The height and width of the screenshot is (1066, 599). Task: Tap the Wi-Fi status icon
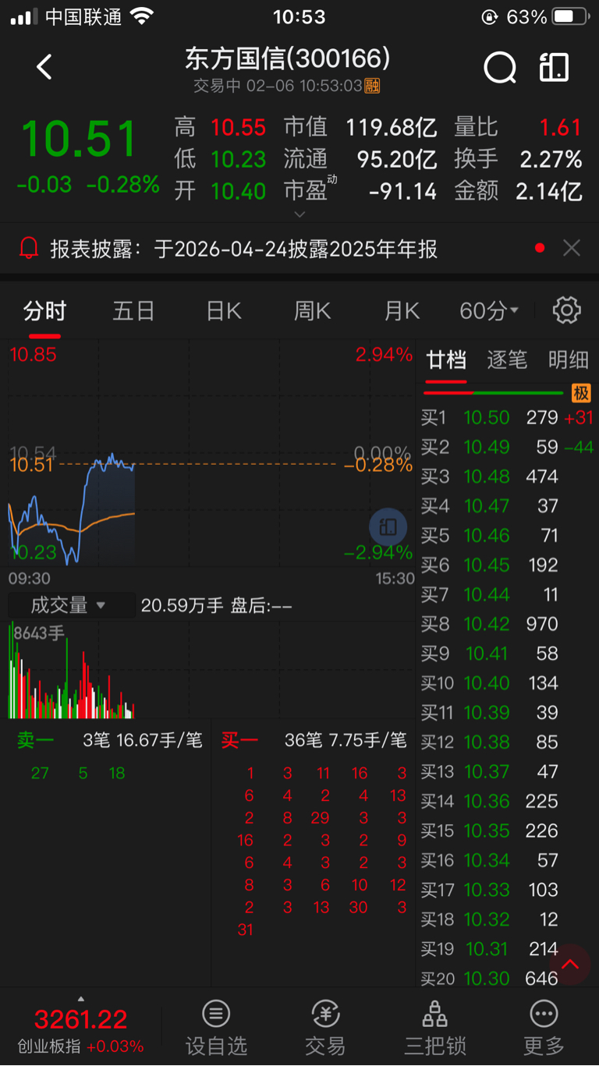141,16
